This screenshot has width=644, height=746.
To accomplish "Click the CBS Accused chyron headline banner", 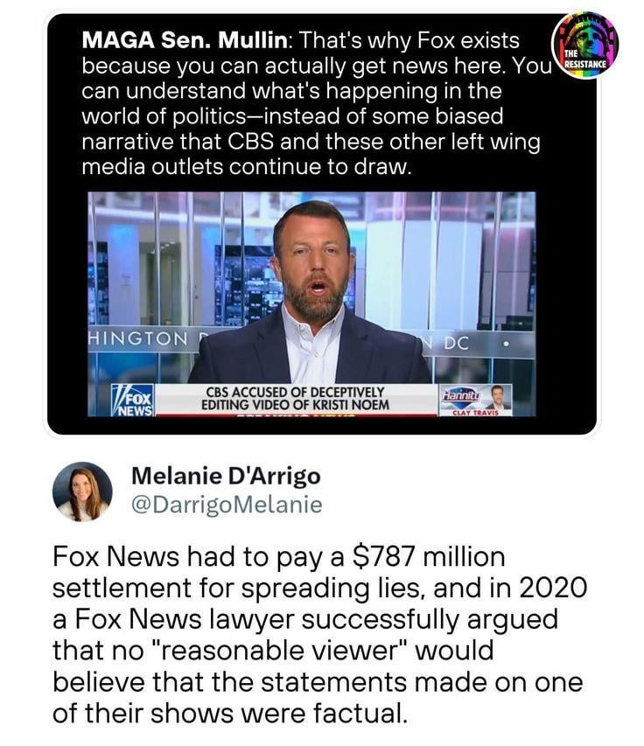I will click(295, 399).
